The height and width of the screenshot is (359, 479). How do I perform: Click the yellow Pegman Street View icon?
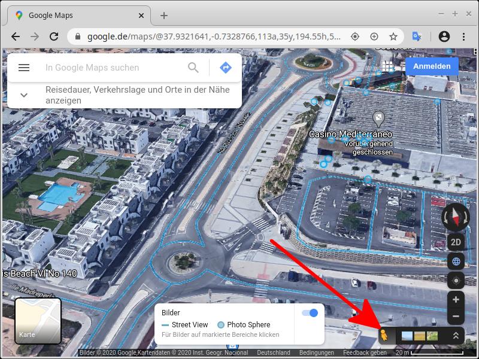click(x=384, y=336)
